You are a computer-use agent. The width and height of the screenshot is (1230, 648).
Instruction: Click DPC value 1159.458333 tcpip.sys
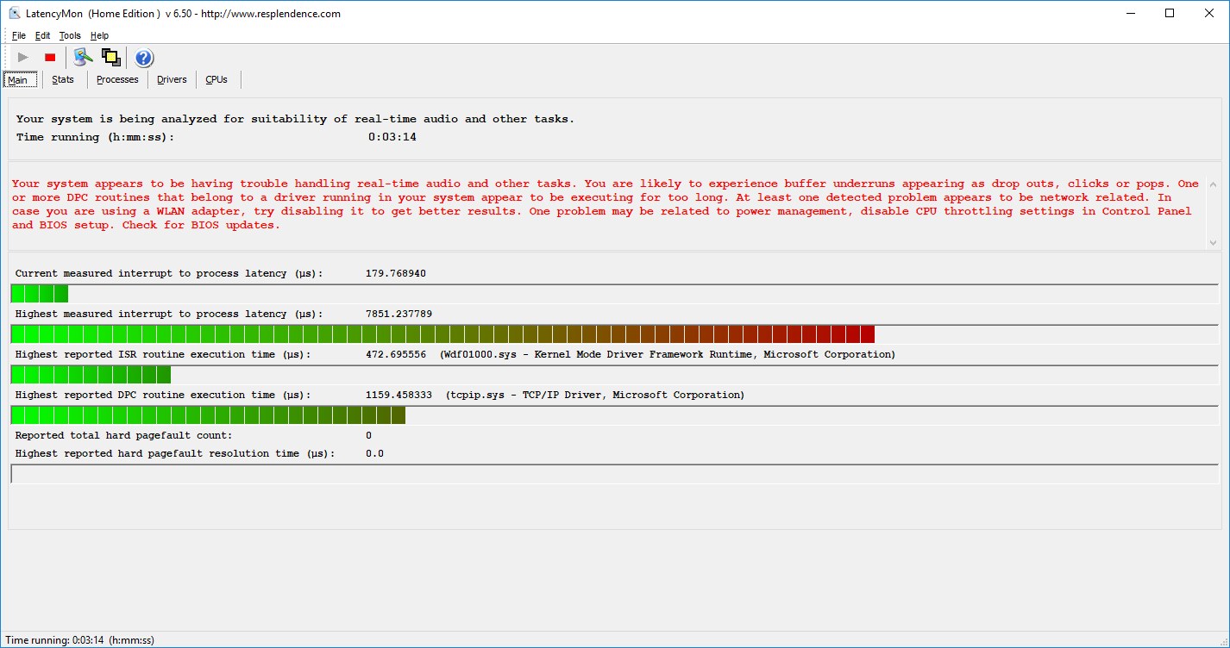(x=555, y=395)
